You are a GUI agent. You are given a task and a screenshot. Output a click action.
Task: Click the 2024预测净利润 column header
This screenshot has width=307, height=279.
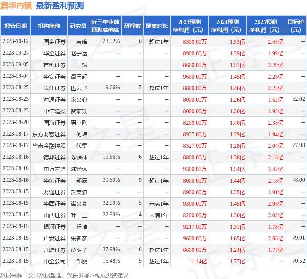228,26
